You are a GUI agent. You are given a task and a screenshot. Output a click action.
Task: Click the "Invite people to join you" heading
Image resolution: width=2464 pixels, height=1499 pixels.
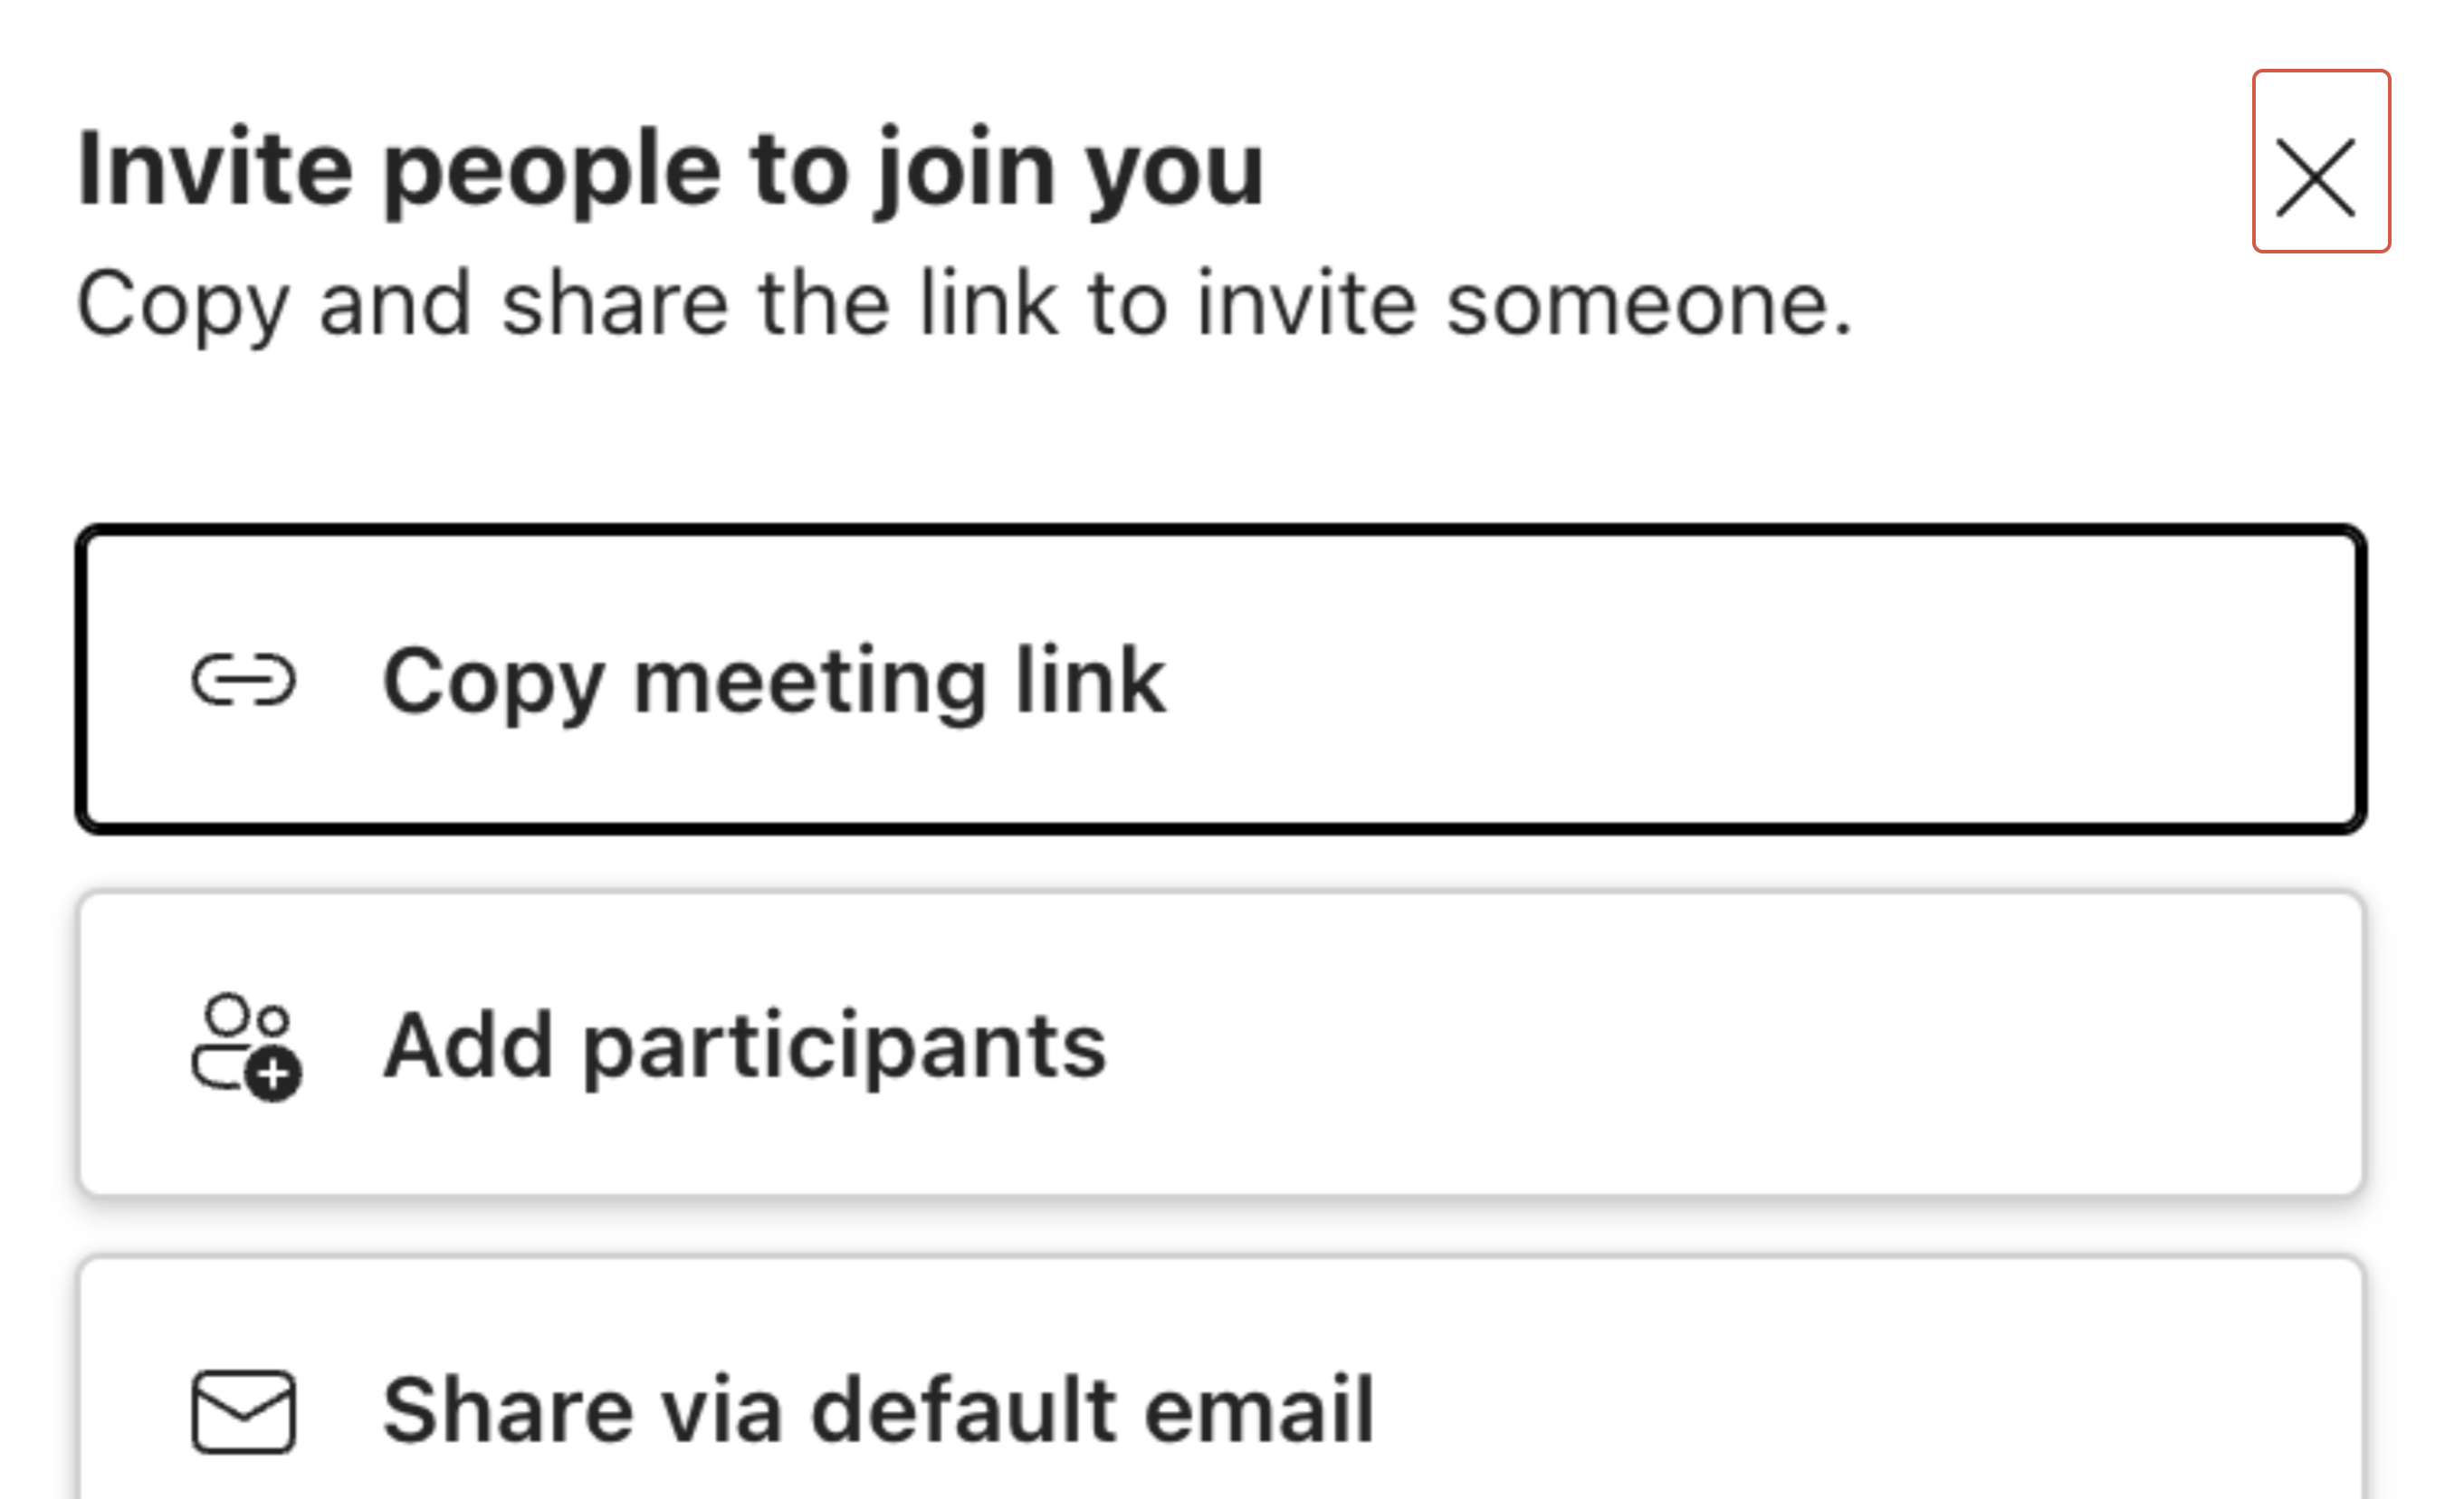[670, 168]
